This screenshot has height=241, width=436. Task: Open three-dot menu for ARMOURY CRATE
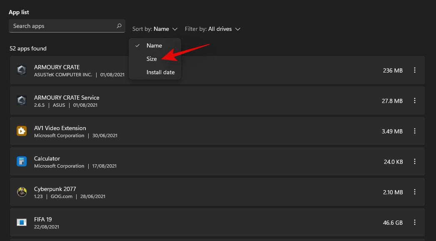click(x=414, y=70)
